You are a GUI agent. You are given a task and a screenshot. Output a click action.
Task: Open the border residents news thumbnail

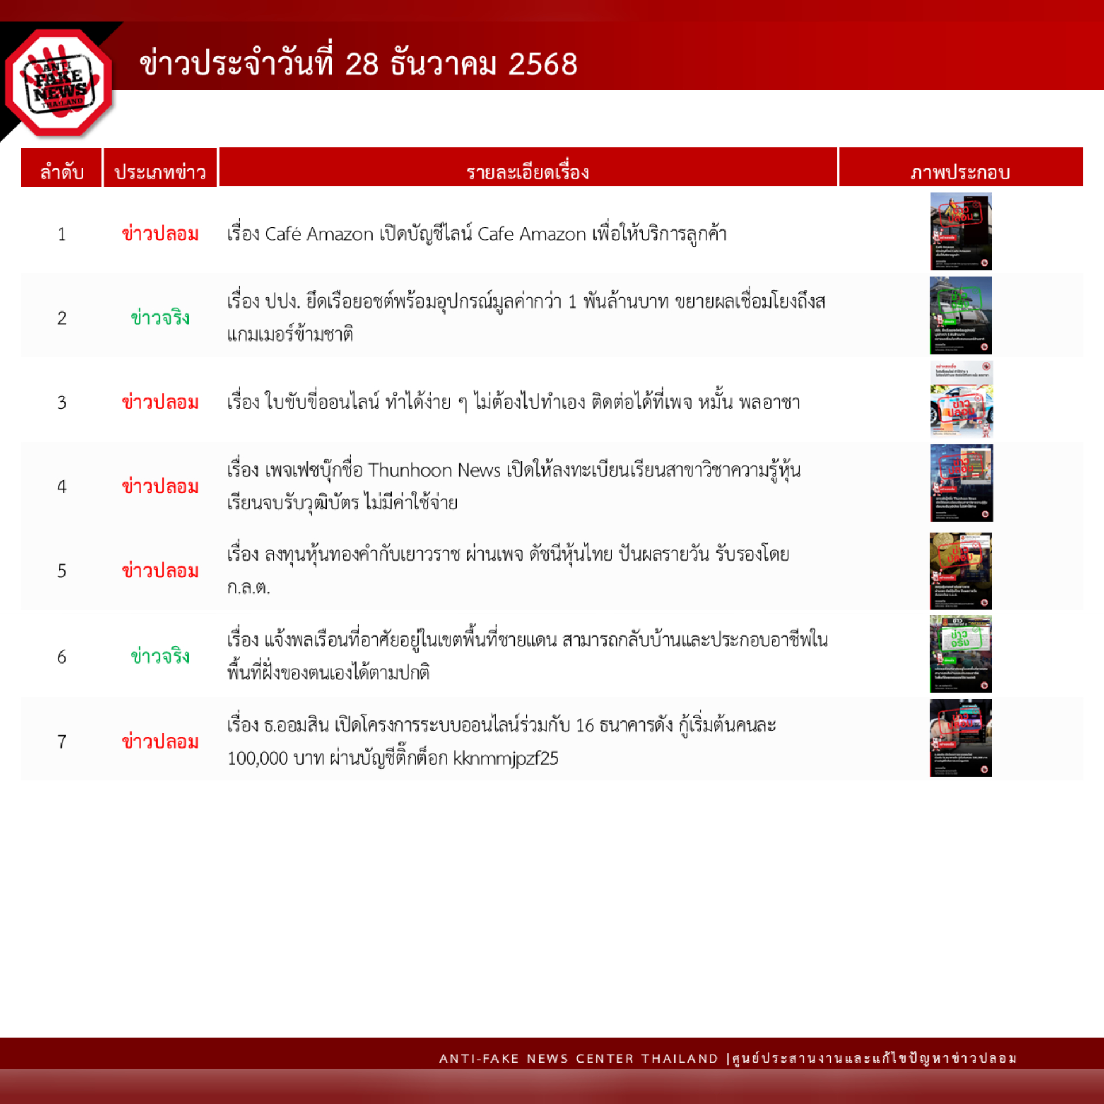[x=961, y=654]
